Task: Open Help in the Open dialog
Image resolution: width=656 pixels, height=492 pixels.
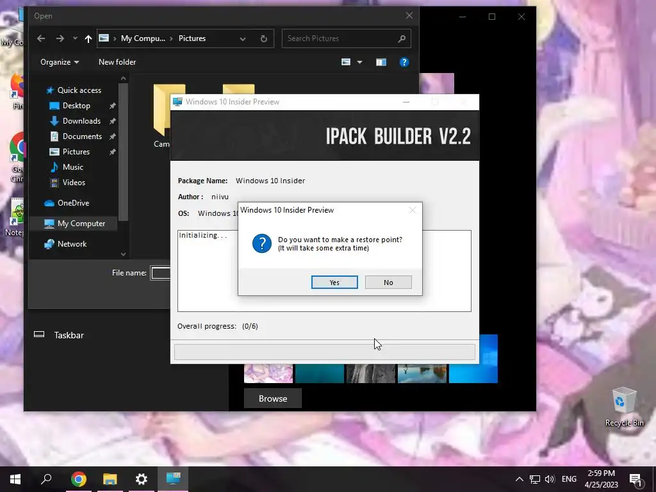Action: pyautogui.click(x=404, y=62)
